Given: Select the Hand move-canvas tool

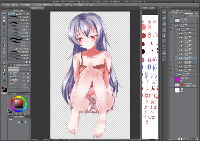Looking at the screenshot, I should click(4, 17).
